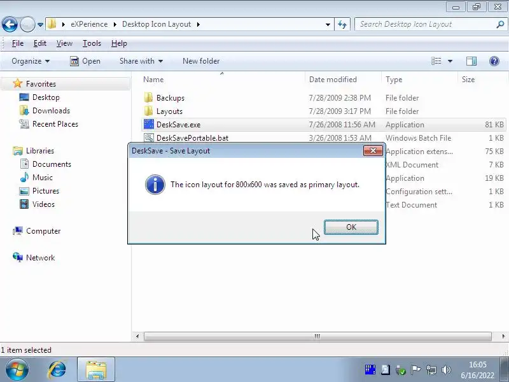The width and height of the screenshot is (509, 382).
Task: Open Music library
Action: (x=42, y=178)
